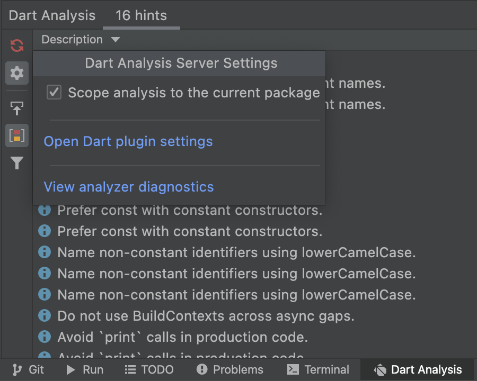Open the Terminal tool window tab
This screenshot has width=477, height=381.
318,370
